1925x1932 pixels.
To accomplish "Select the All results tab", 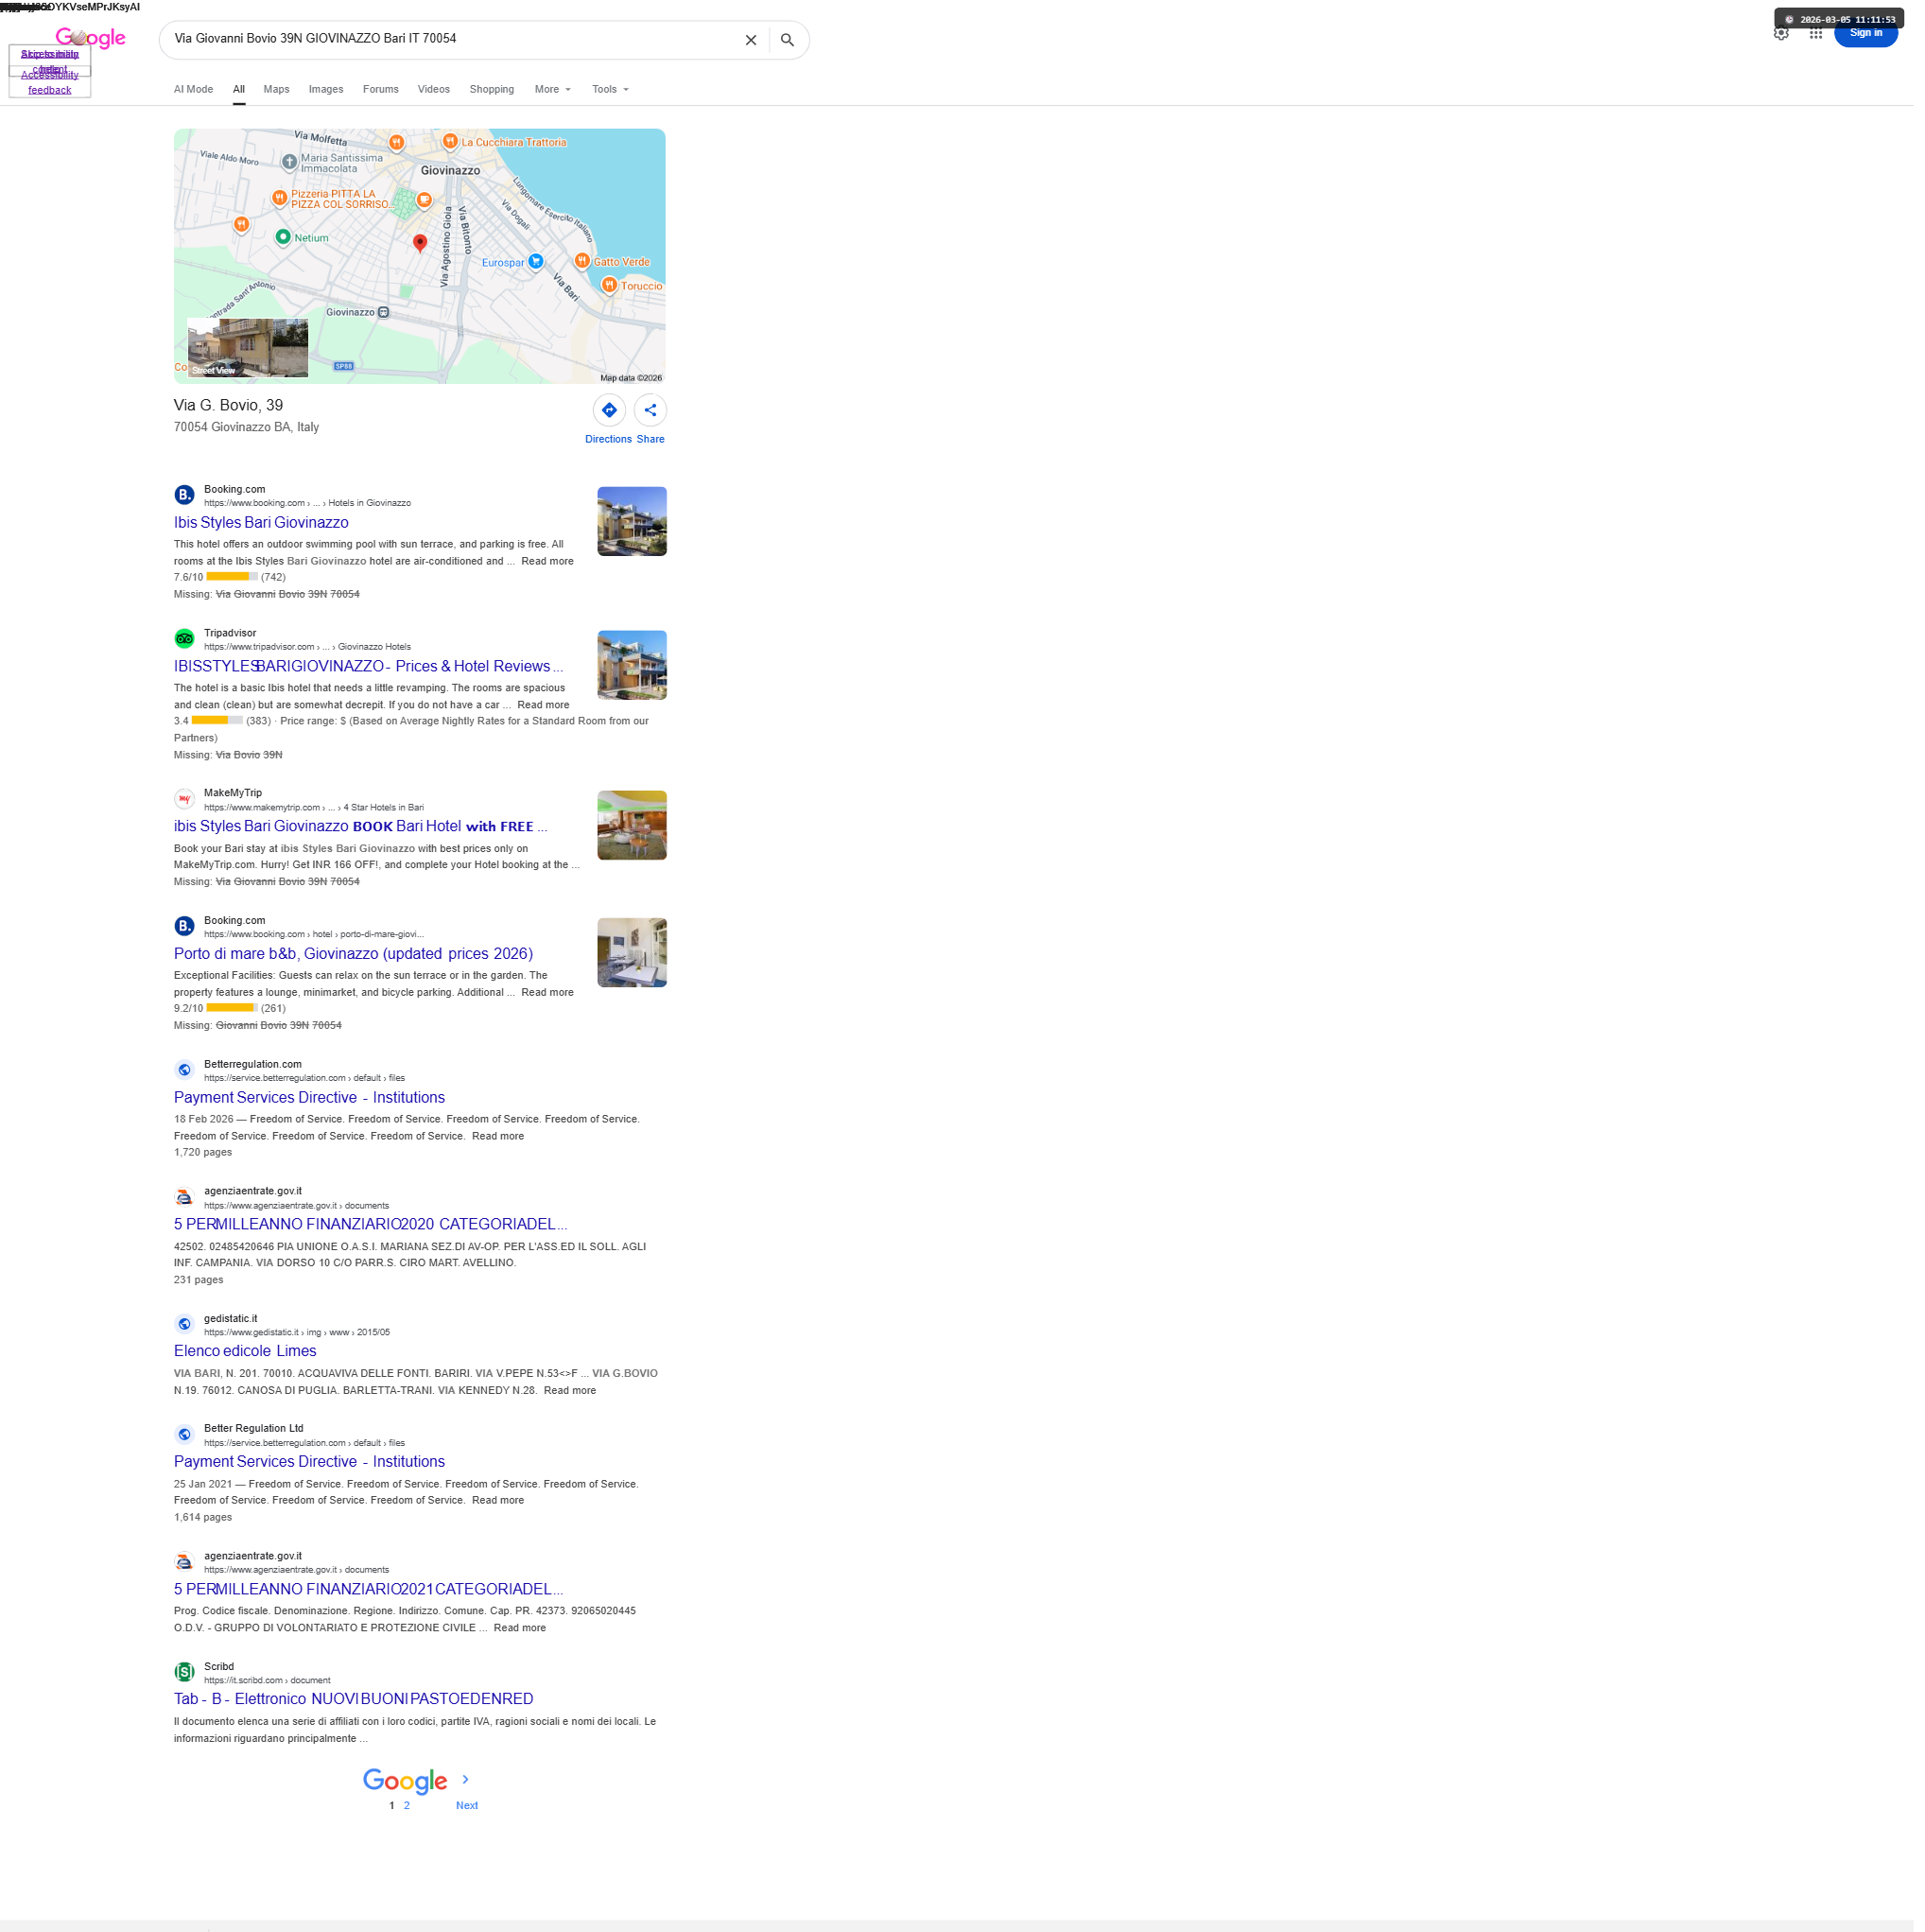I will point(240,90).
